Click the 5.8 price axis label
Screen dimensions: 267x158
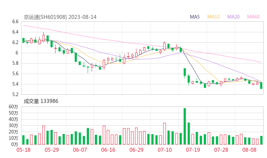click(15, 63)
